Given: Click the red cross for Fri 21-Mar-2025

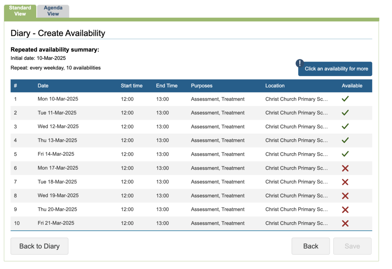Looking at the screenshot, I should pos(345,223).
